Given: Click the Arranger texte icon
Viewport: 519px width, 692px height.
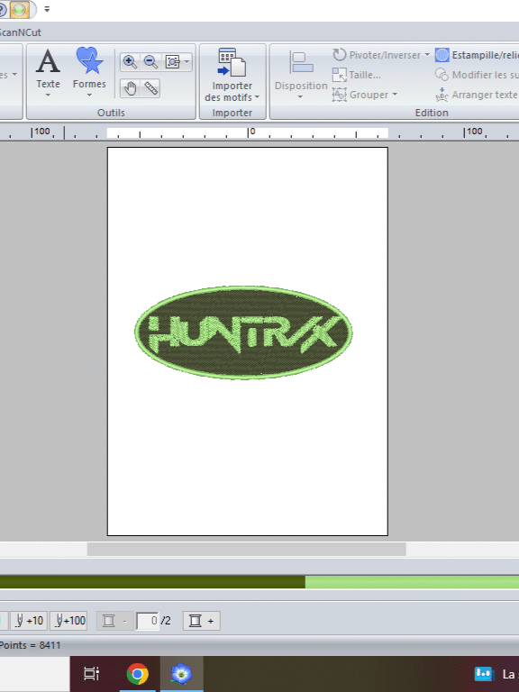Looking at the screenshot, I should click(x=442, y=95).
